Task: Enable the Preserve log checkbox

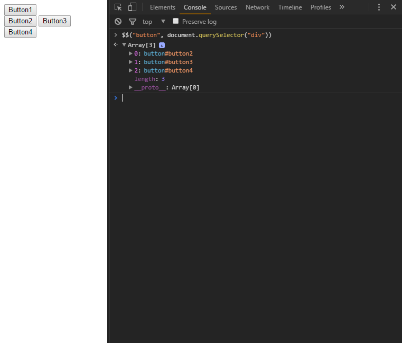Action: (x=175, y=21)
